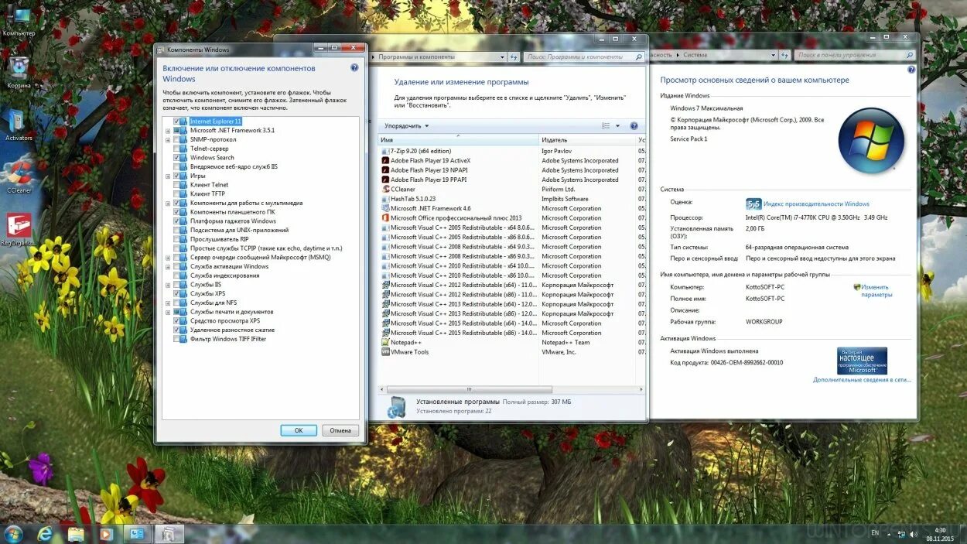Select Adobe Flash Player 19 NPAPI row
This screenshot has height=544, width=967.
(511, 170)
